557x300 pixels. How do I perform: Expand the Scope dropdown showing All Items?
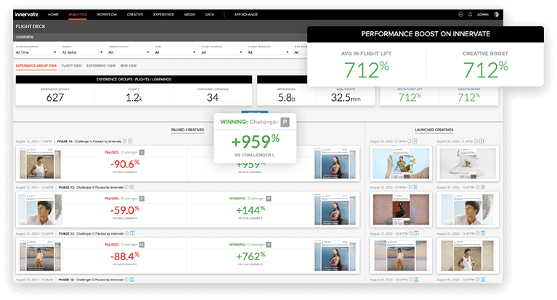[81, 52]
